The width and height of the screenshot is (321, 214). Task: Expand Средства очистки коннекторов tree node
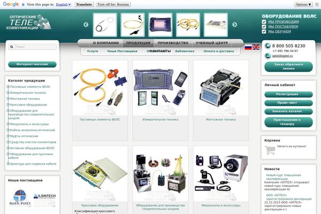coord(8,142)
